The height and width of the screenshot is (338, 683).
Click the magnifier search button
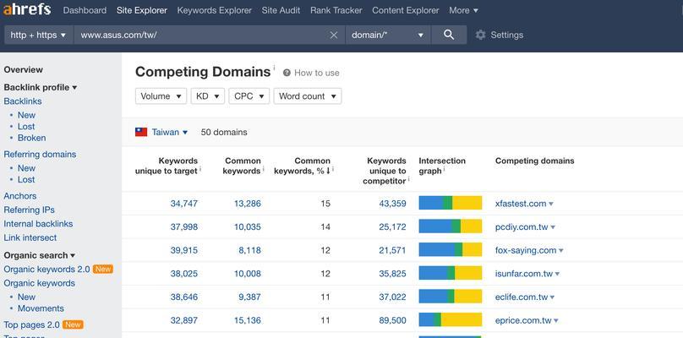[x=449, y=35]
